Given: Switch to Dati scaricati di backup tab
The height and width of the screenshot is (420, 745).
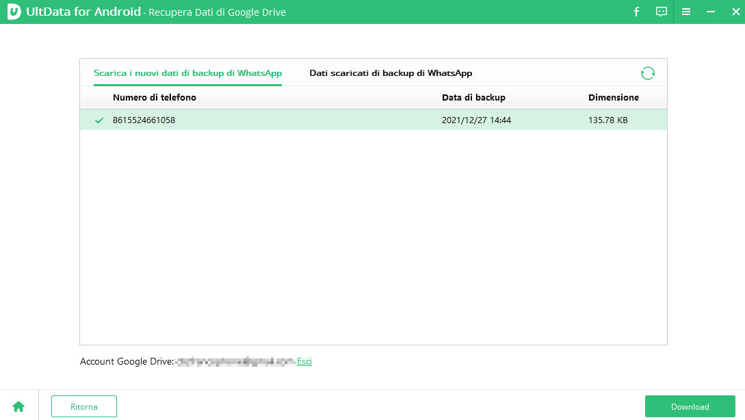Looking at the screenshot, I should point(391,73).
